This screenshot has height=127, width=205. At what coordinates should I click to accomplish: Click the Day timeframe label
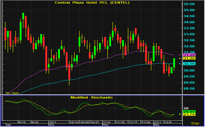pyautogui.click(x=197, y=123)
